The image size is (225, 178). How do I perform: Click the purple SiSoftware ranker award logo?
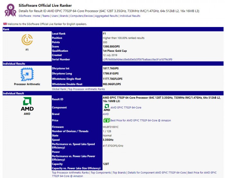10,10
